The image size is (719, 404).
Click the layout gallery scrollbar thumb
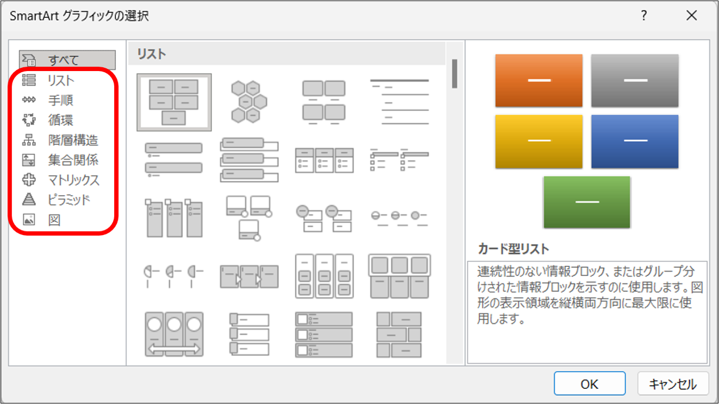tap(455, 73)
